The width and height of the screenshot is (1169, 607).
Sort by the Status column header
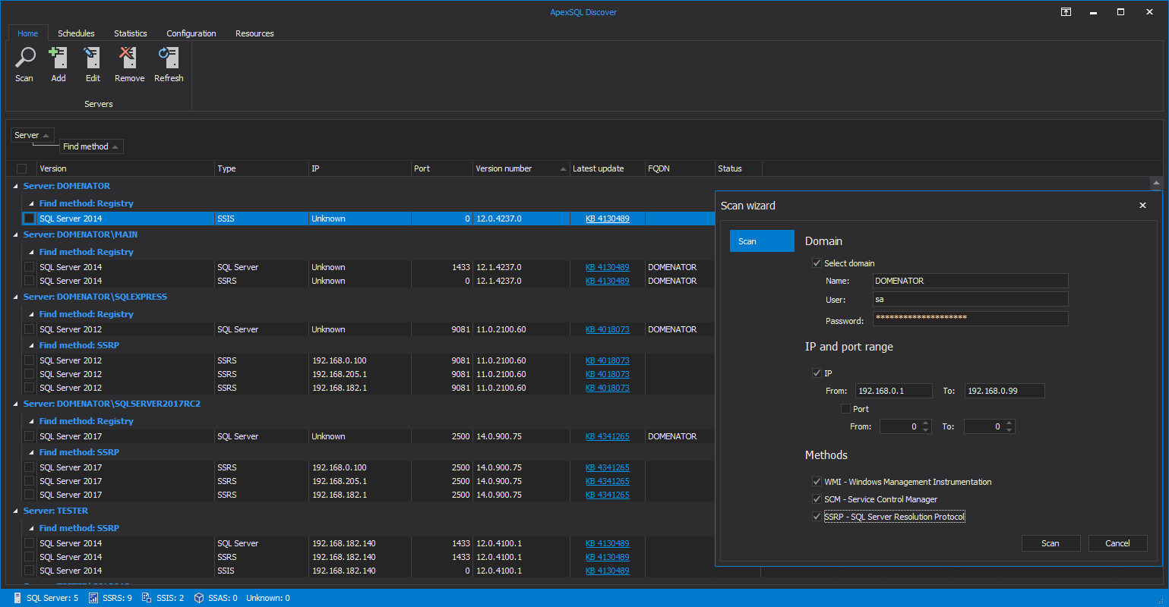[738, 168]
